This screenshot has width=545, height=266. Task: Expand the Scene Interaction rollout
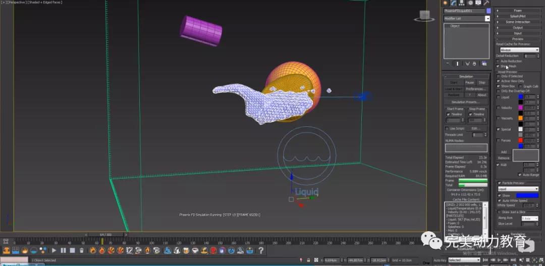[x=518, y=22]
